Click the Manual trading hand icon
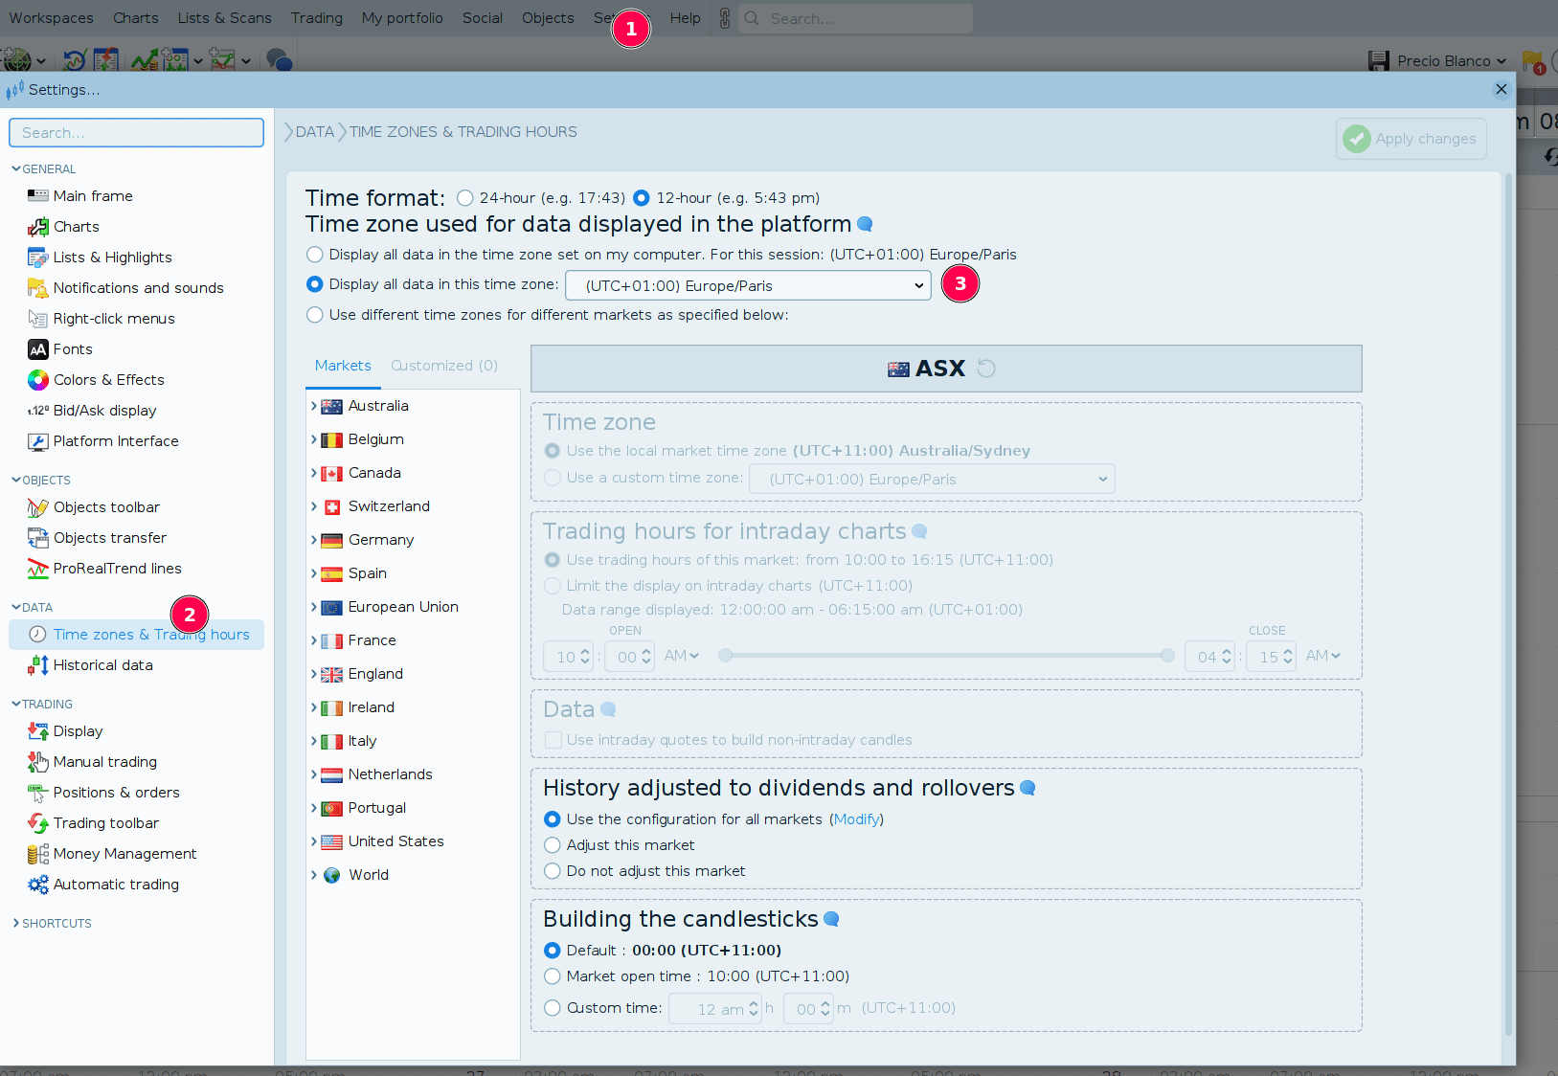Image resolution: width=1558 pixels, height=1076 pixels. 38,762
